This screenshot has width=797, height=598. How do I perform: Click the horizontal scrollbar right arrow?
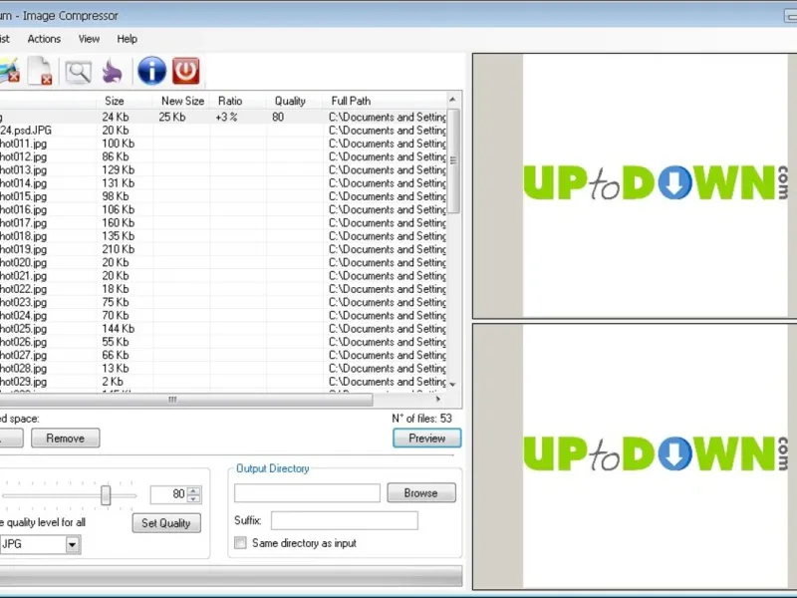[438, 400]
